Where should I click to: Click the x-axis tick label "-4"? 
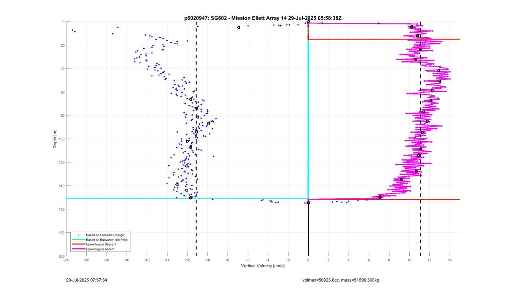tap(268, 260)
